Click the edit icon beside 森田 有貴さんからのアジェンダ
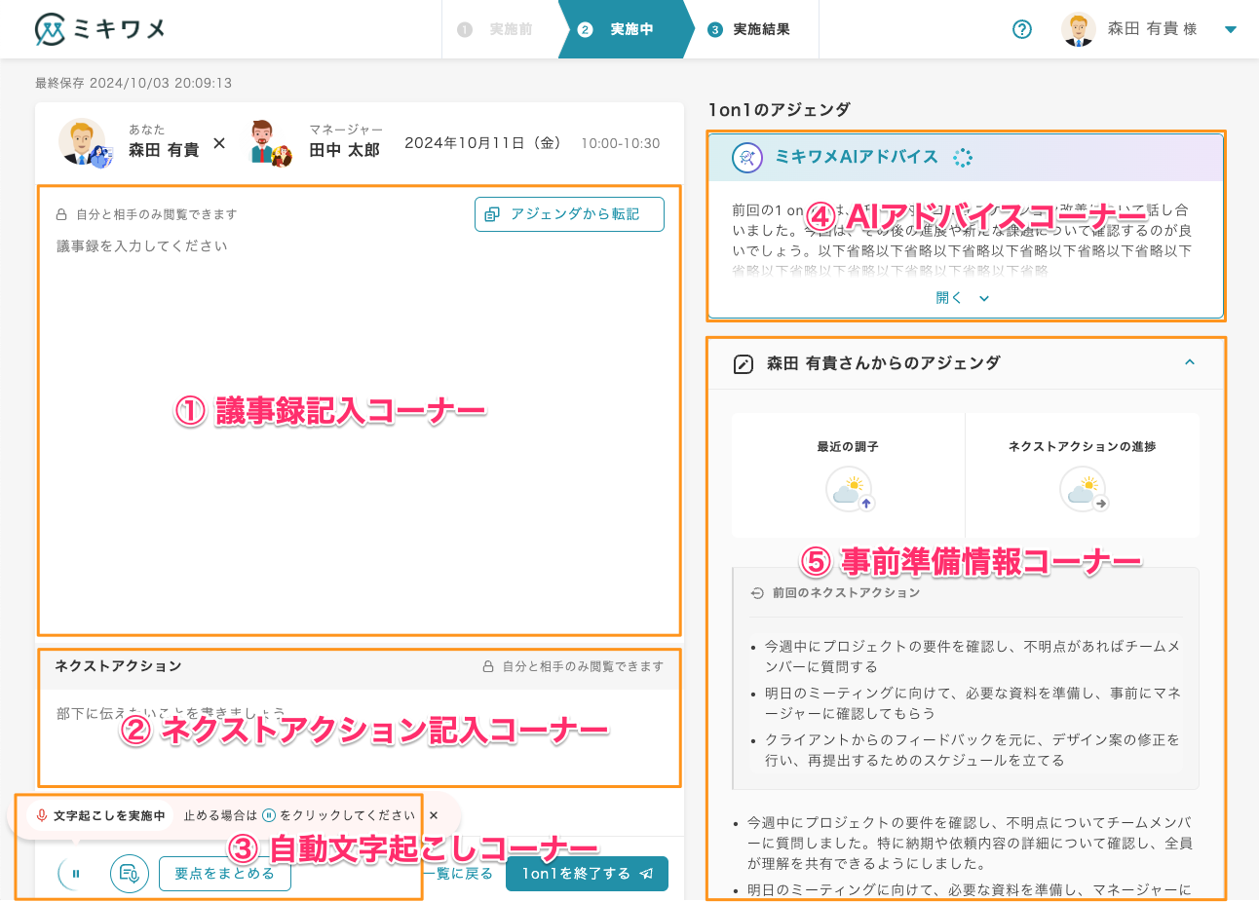The image size is (1259, 902). point(743,364)
